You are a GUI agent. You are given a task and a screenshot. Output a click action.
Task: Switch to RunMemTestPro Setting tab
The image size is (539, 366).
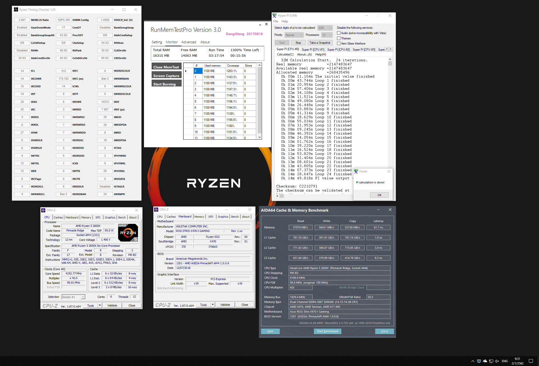coord(157,42)
